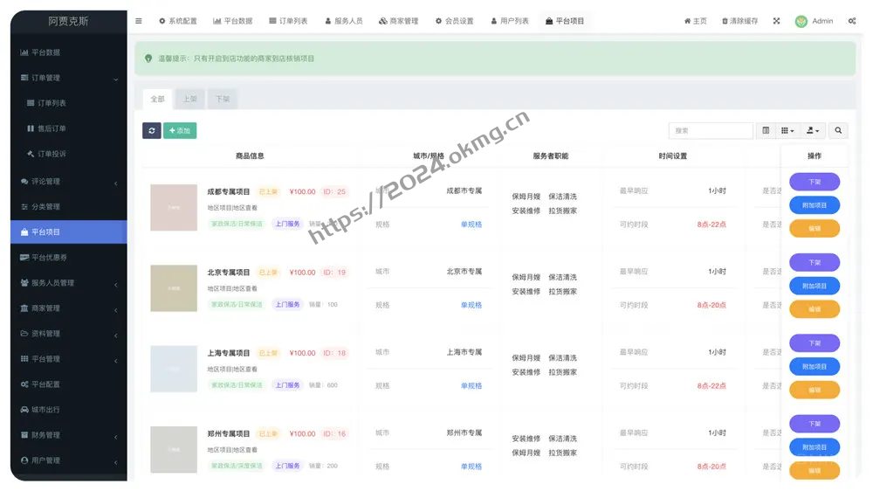Open 分类管理 in sidebar
The width and height of the screenshot is (873, 491).
pyautogui.click(x=68, y=207)
